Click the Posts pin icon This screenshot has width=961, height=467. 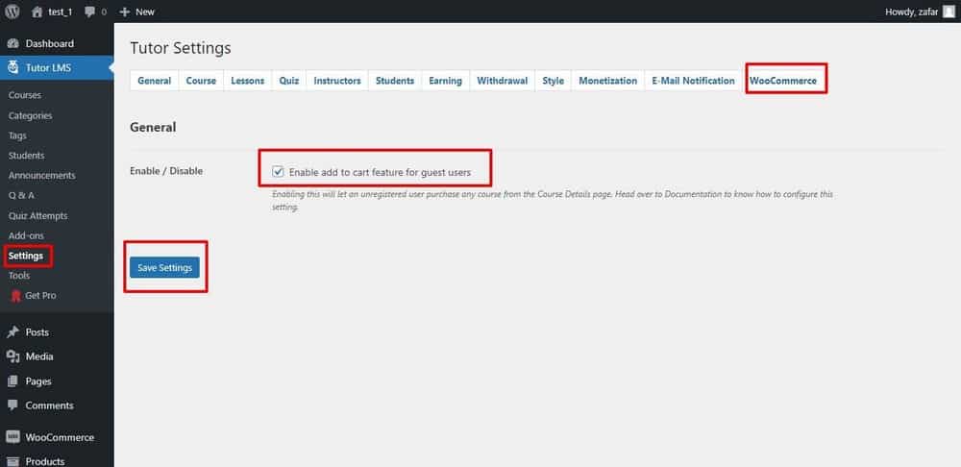click(12, 332)
